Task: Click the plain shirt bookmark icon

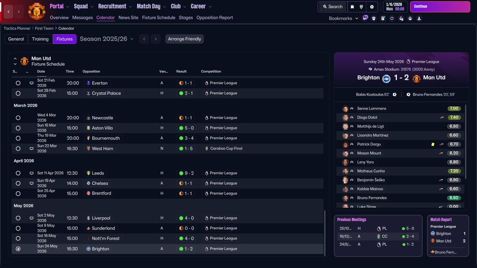Action: [374, 18]
